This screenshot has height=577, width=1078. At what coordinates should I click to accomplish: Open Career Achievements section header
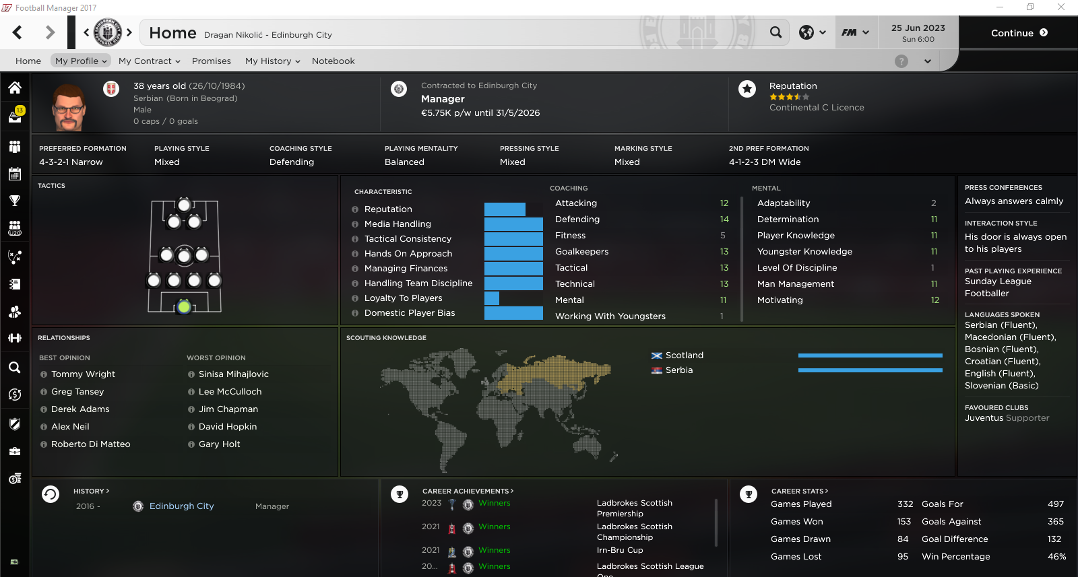(468, 491)
